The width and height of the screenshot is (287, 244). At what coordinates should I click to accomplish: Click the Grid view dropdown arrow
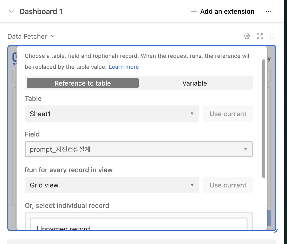click(x=192, y=185)
